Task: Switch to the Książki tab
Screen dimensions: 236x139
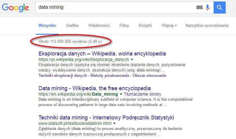Action: pyautogui.click(x=145, y=26)
